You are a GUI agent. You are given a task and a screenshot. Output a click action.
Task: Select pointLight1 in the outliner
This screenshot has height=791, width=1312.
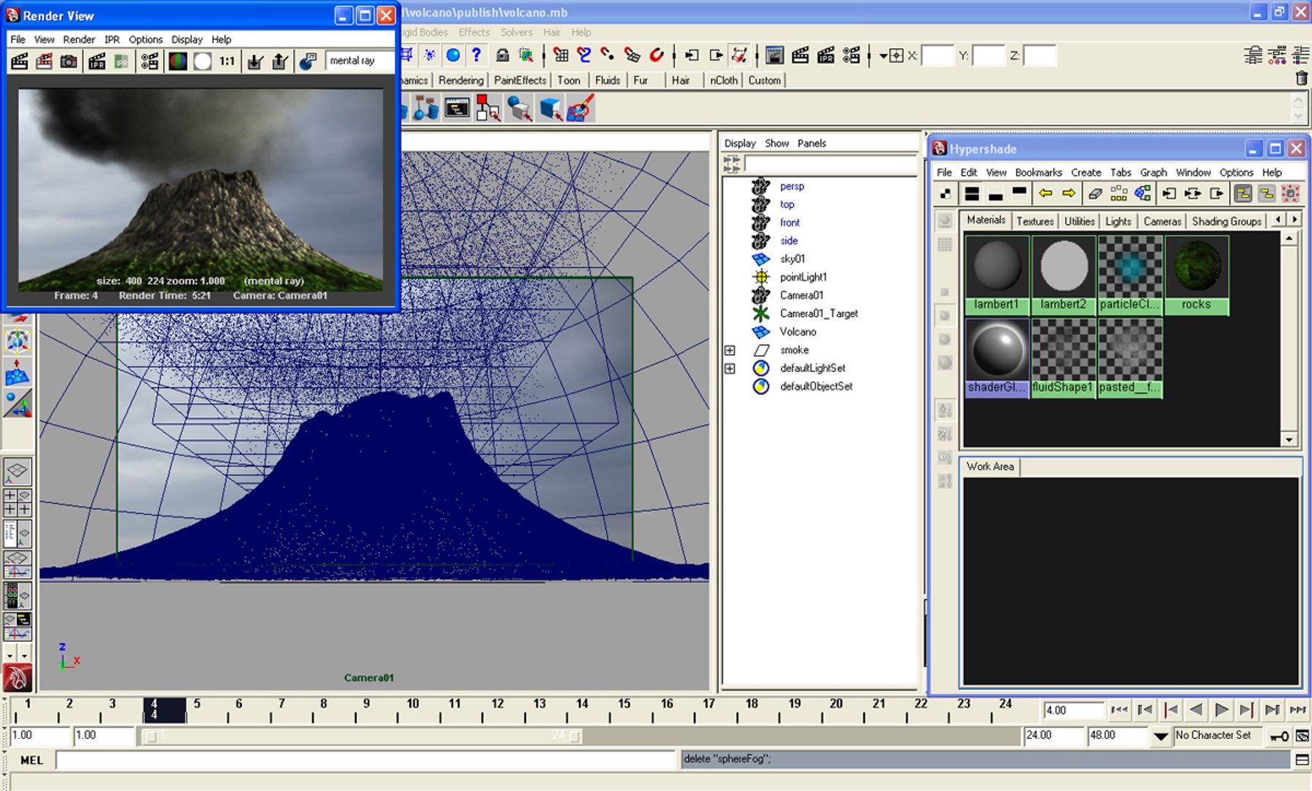tap(803, 277)
